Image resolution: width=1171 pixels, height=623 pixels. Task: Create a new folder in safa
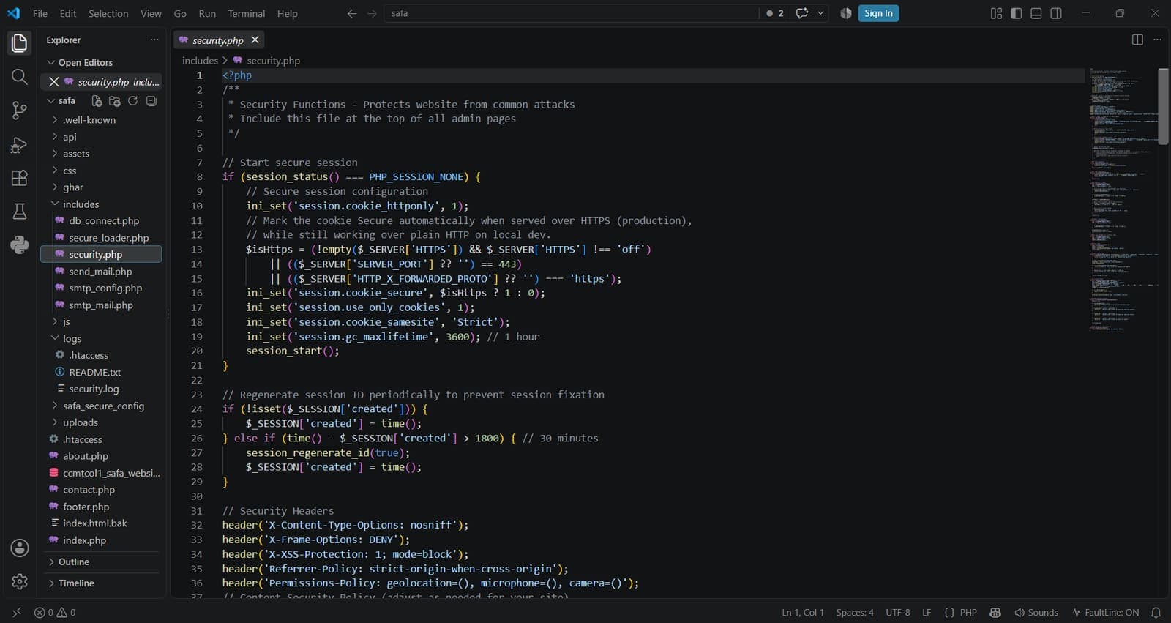click(x=114, y=101)
